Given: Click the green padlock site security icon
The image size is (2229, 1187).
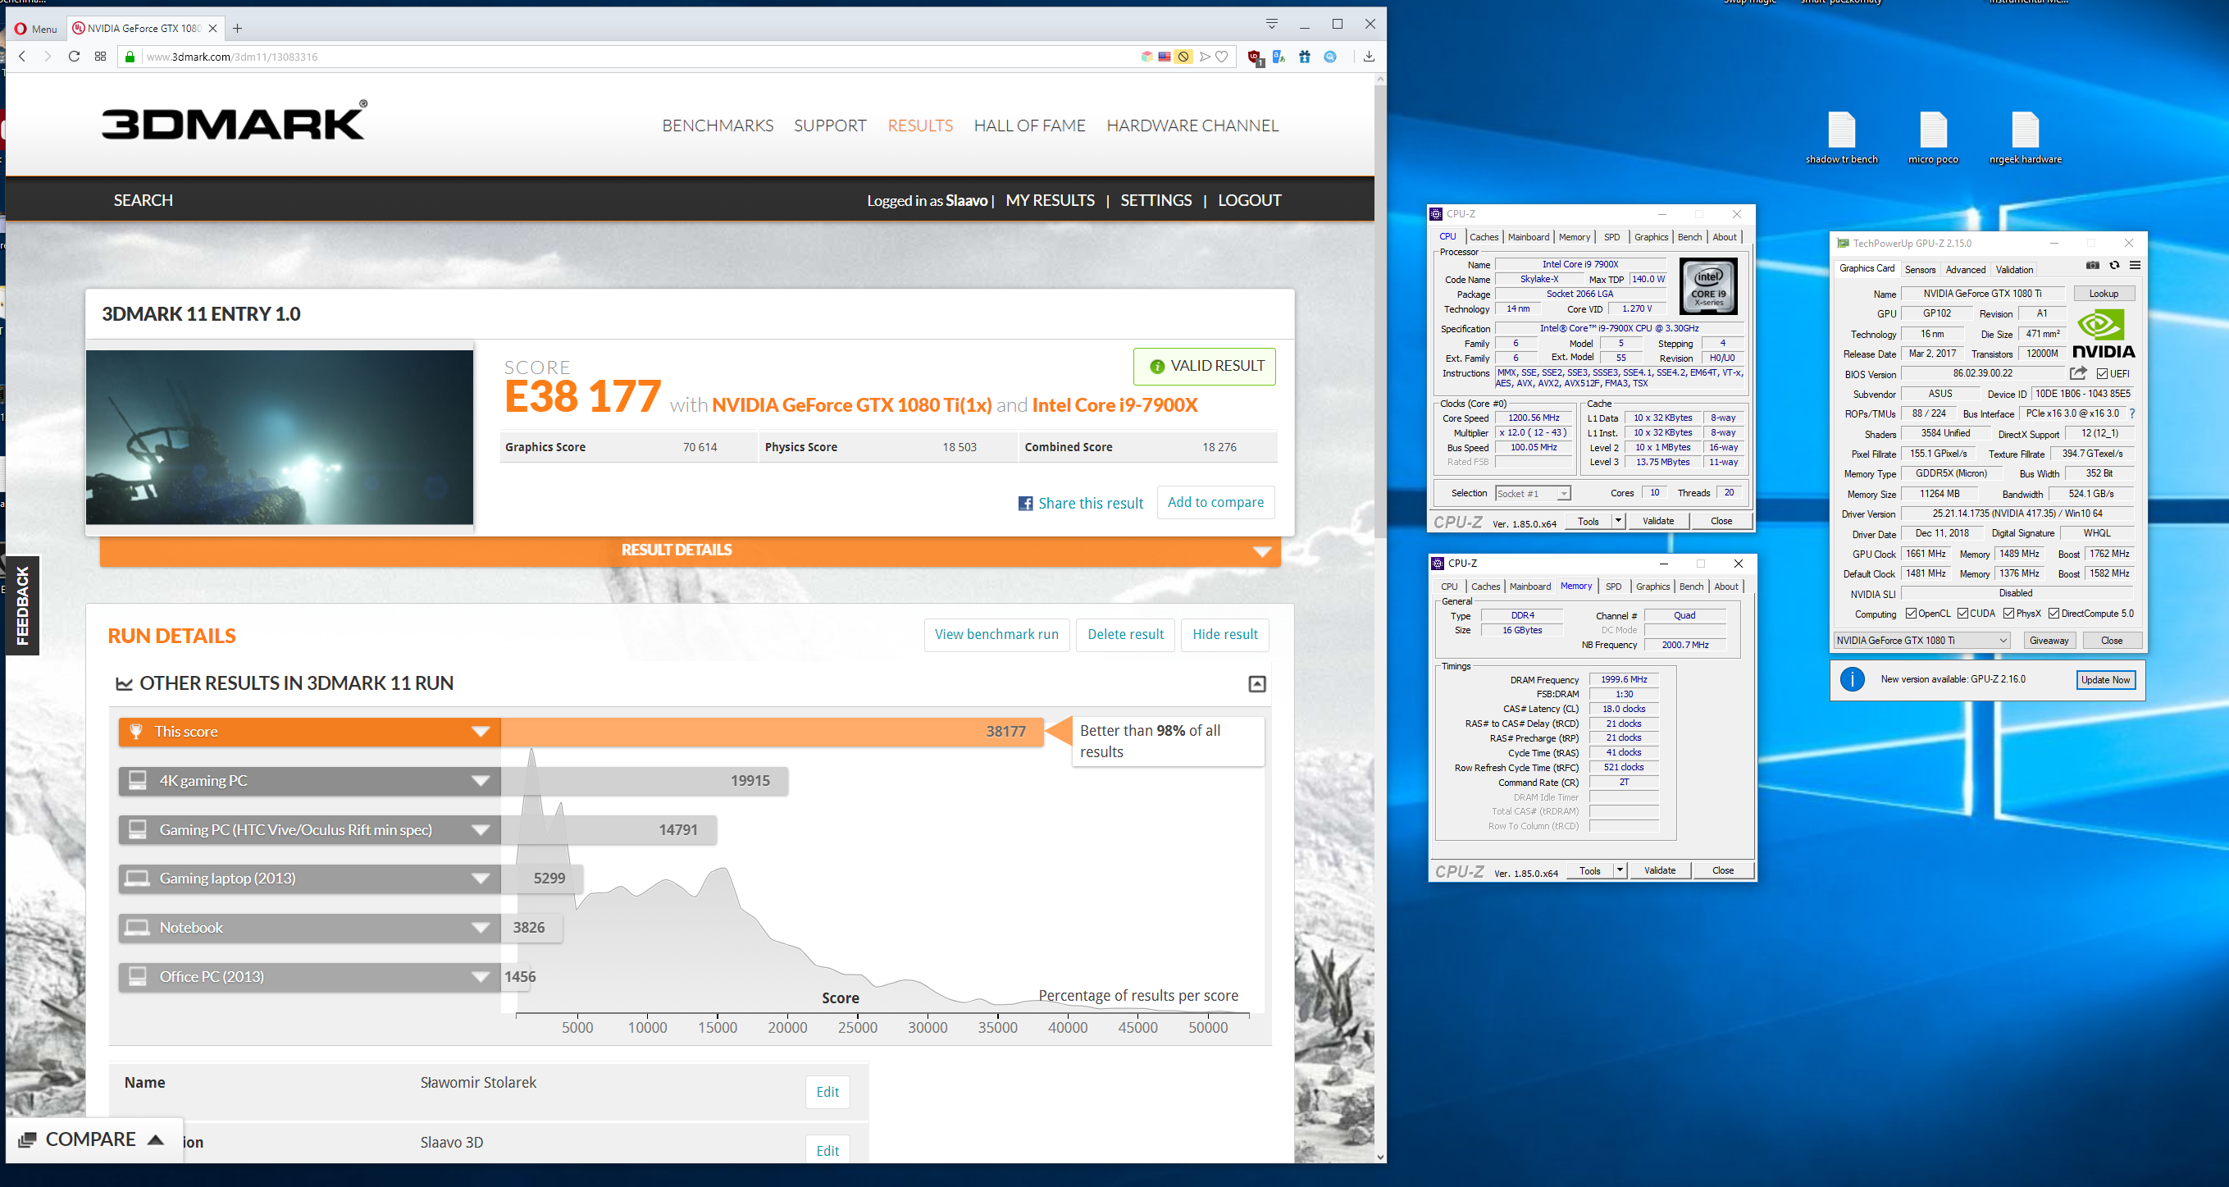Looking at the screenshot, I should coord(130,57).
